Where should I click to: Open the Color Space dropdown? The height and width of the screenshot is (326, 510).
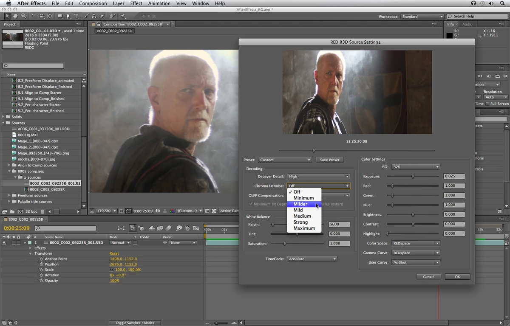pos(415,242)
